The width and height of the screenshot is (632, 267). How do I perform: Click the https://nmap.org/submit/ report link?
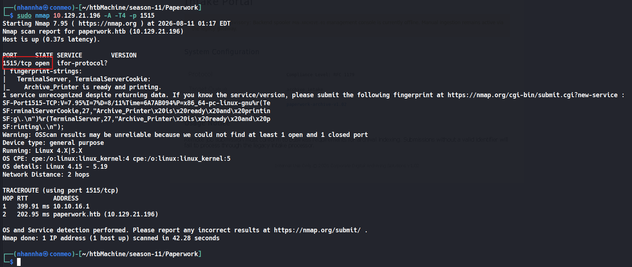(317, 230)
